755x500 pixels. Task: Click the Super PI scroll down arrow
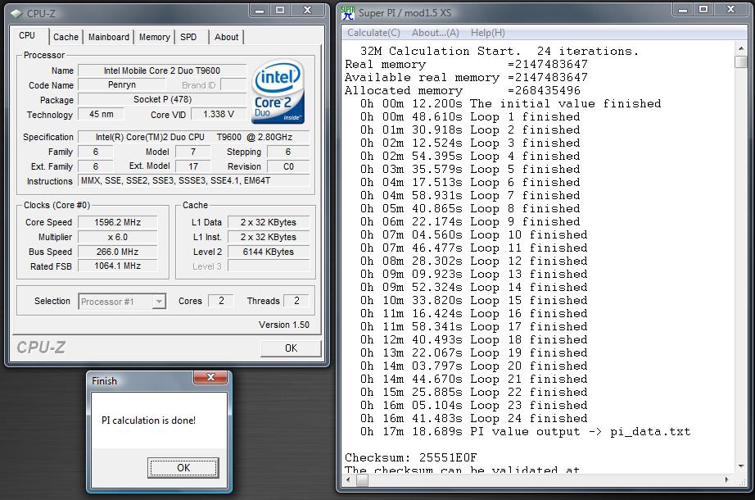coord(741,466)
